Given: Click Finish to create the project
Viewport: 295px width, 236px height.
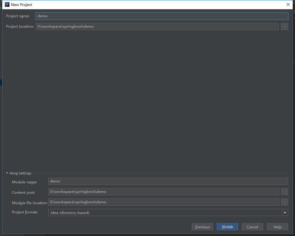Looking at the screenshot, I should click(x=227, y=227).
